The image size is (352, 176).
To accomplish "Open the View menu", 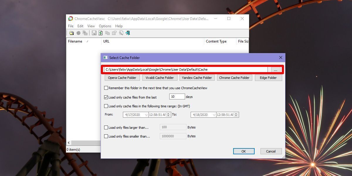I will (x=91, y=26).
